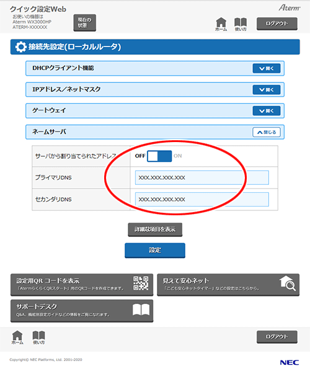This screenshot has width=310, height=371.
Task: Open the top 使い方 book icon
Action: 241,24
